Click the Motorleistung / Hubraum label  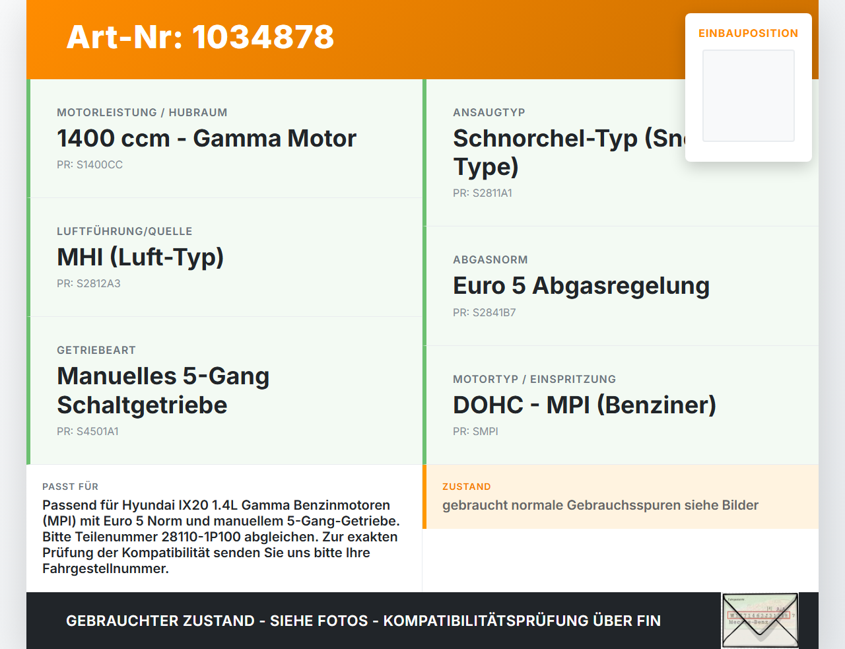point(142,113)
